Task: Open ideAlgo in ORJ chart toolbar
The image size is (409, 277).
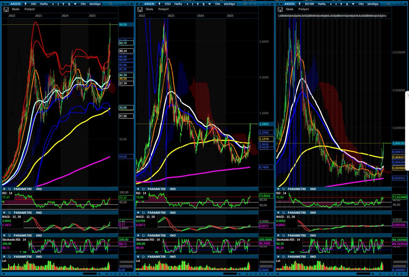Action: (x=95, y=4)
